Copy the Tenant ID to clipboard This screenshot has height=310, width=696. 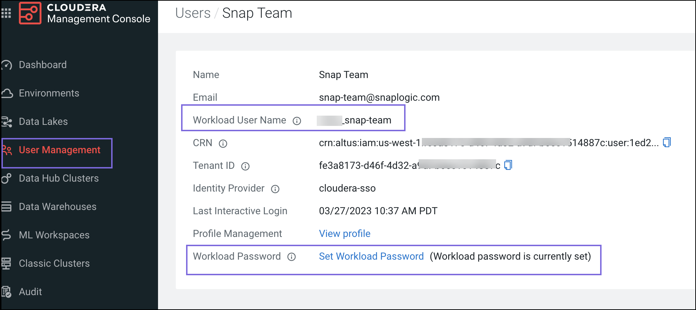[508, 165]
